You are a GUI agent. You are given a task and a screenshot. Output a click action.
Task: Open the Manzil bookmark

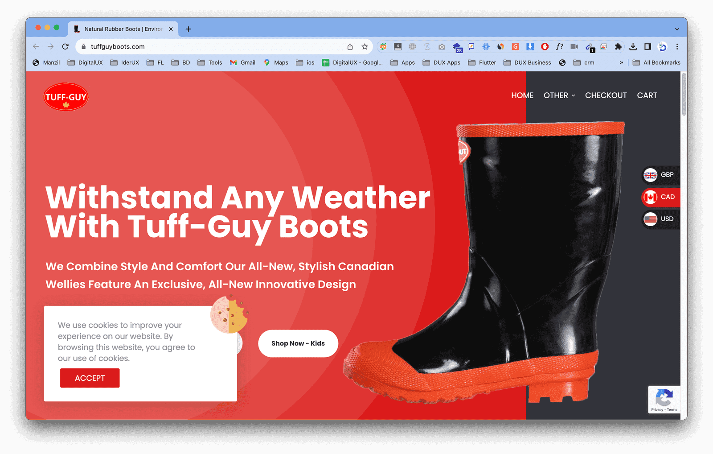46,62
